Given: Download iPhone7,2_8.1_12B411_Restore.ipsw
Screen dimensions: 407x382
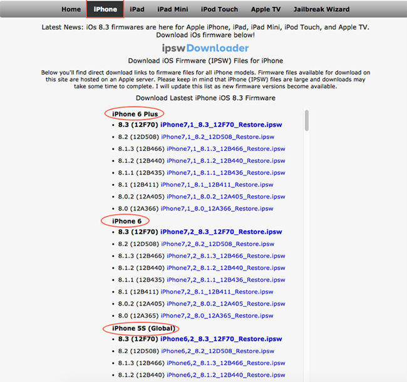Looking at the screenshot, I should coord(217,292).
